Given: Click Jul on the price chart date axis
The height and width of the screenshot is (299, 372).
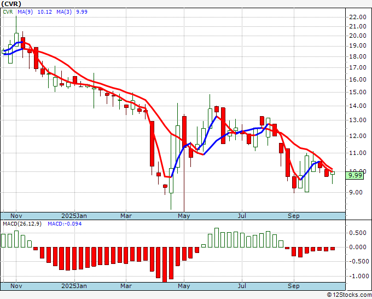Looking at the screenshot, I should click(242, 216).
